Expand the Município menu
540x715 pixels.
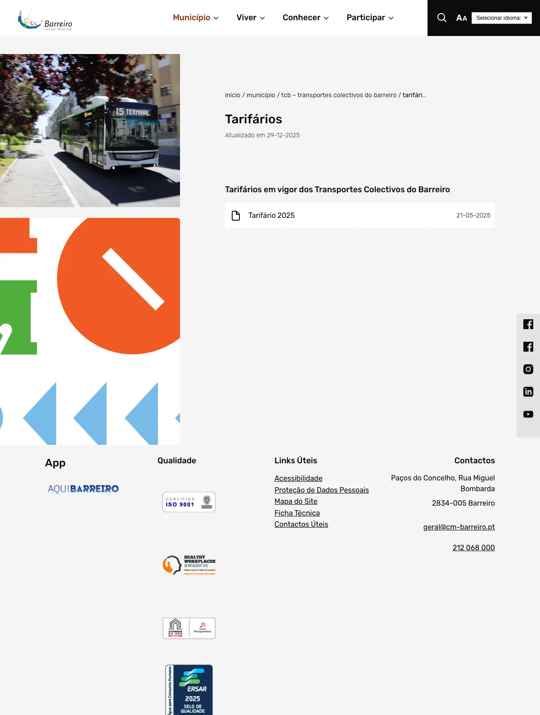tap(196, 18)
